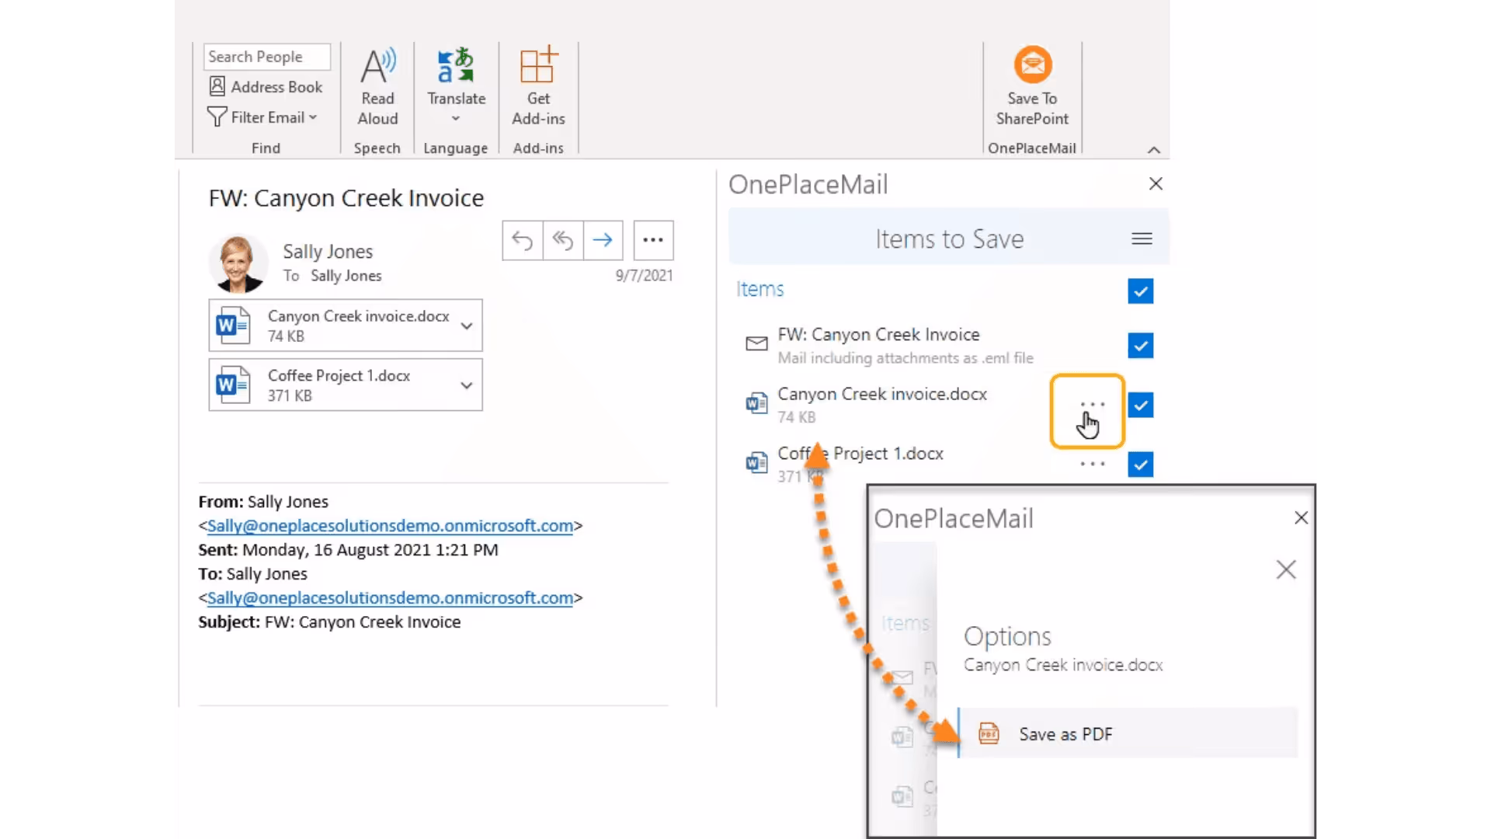Open options ellipsis for Canyon Creek invoice.docx

1092,405
